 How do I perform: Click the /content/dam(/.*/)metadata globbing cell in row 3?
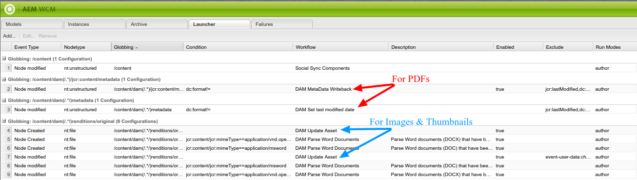(x=147, y=110)
